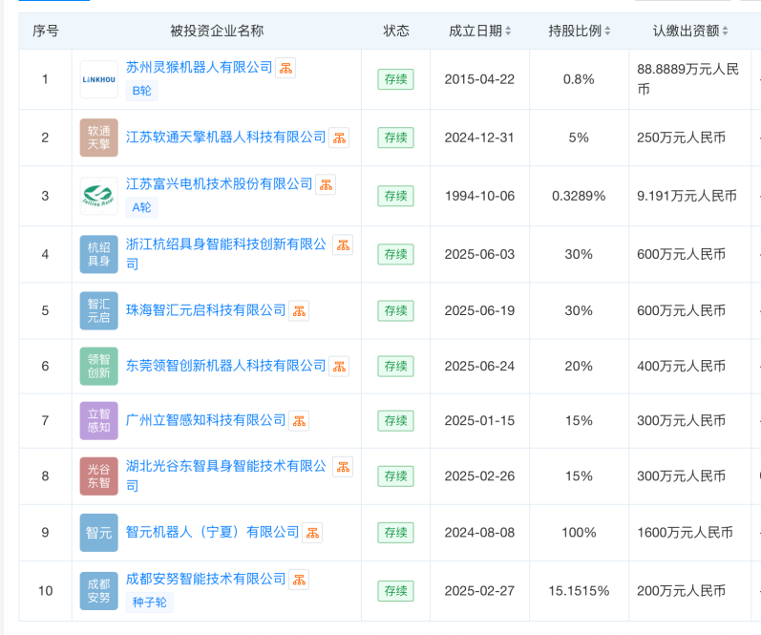Open 苏州灵猴机器人有限公司 company link
Image resolution: width=761 pixels, height=635 pixels.
(199, 67)
